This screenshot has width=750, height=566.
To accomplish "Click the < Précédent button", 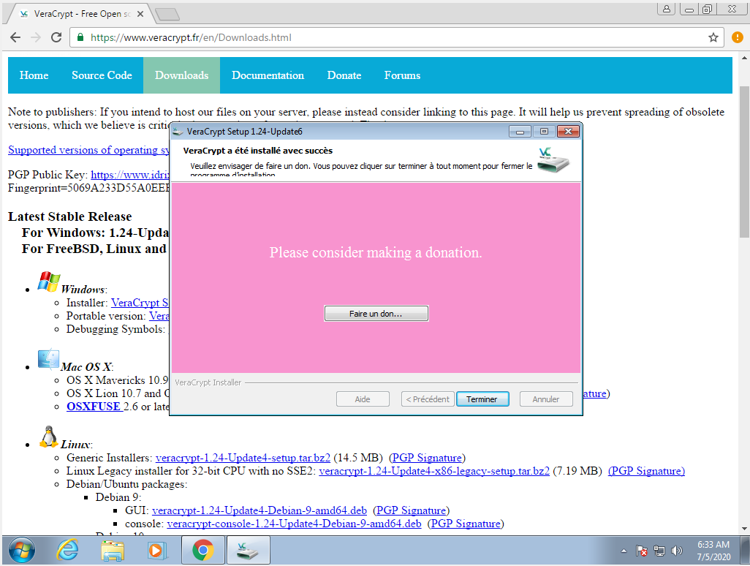I will click(x=428, y=399).
